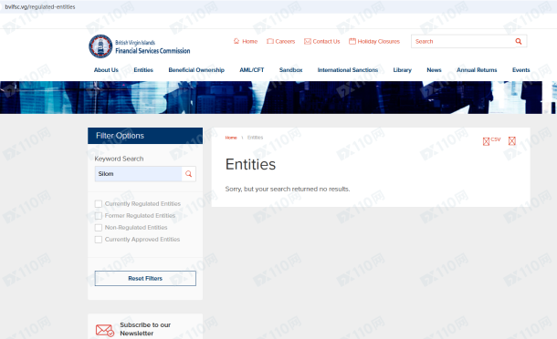557x339 pixels.
Task: Click the Filter Options panel header
Action: [x=145, y=136]
